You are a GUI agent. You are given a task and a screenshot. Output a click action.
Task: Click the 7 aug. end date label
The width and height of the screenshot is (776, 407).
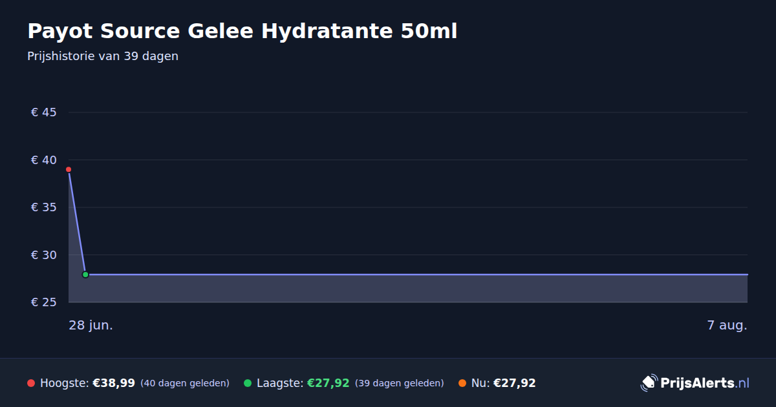tap(727, 325)
